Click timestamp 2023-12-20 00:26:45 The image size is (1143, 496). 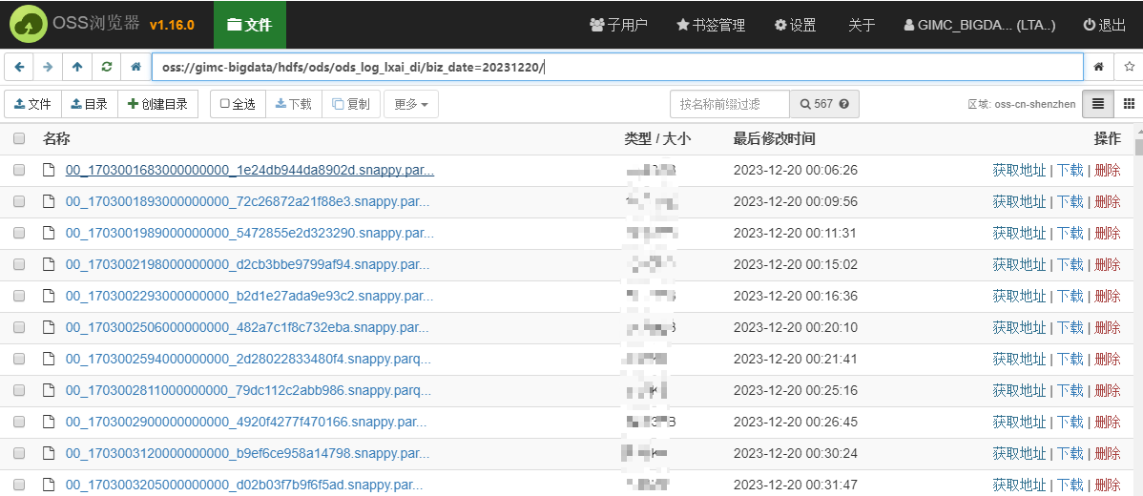(796, 422)
